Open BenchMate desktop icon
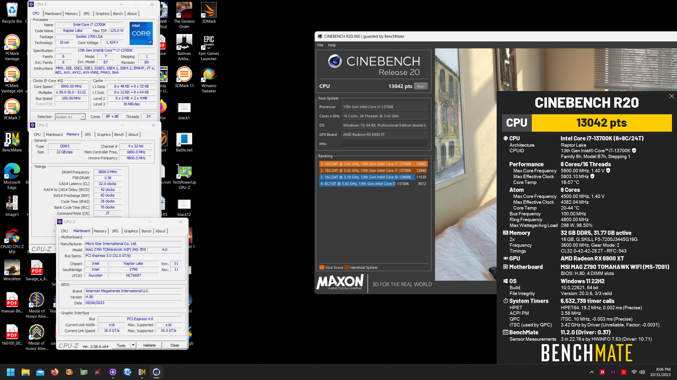Screen dimensions: 677x380 click(x=12, y=141)
